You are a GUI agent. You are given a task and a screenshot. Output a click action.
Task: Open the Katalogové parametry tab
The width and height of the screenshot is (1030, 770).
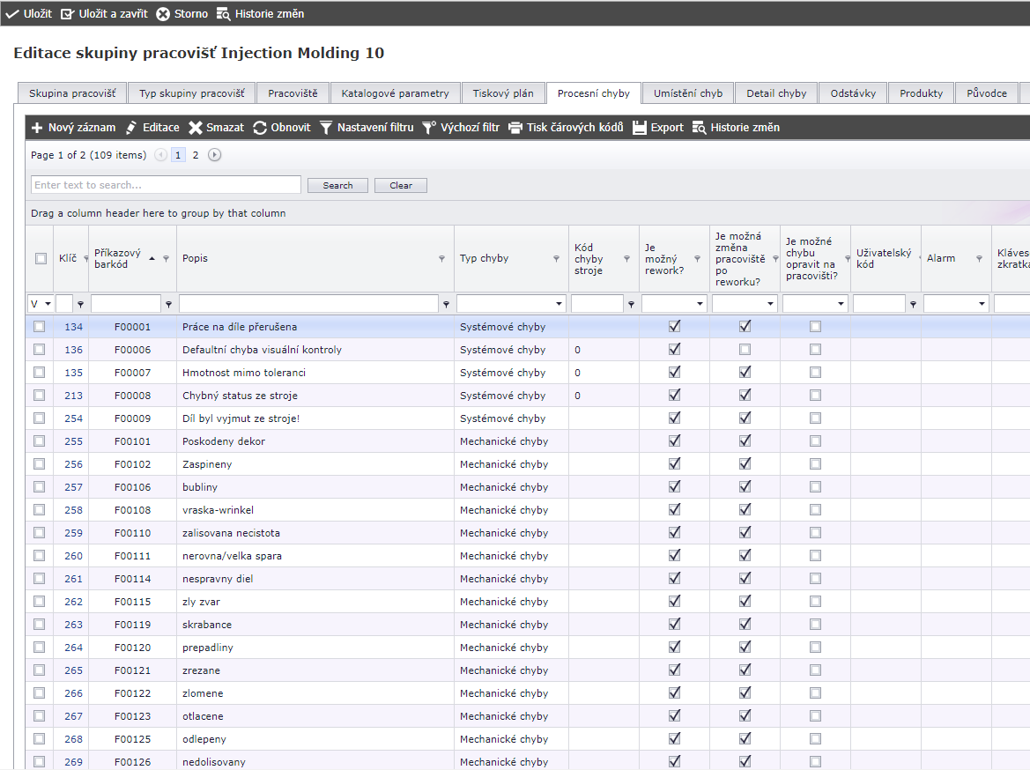point(395,93)
